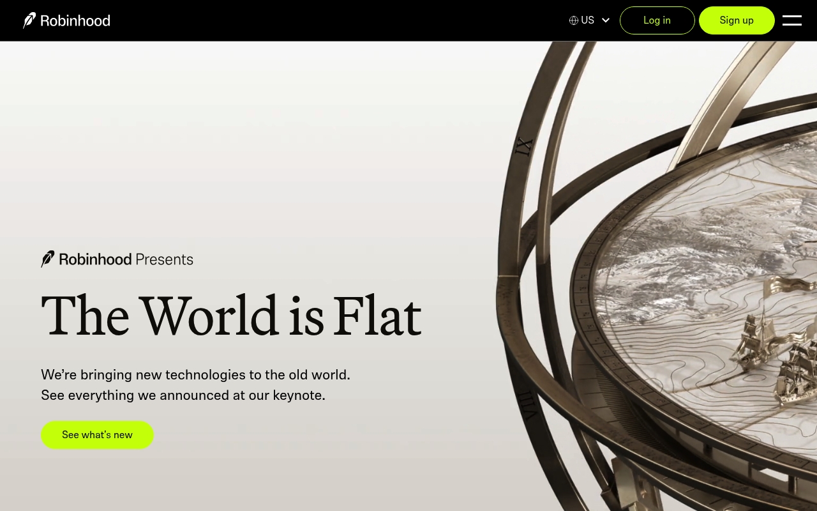Click the Log in button
This screenshot has width=817, height=511.
657,20
